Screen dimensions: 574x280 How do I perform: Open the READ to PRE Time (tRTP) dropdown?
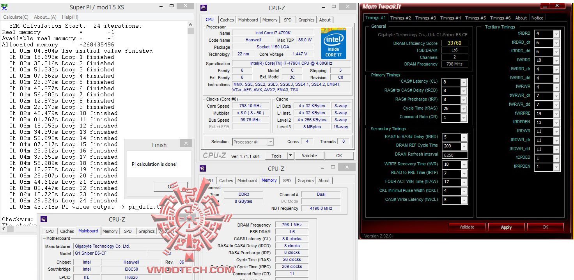tap(464, 174)
